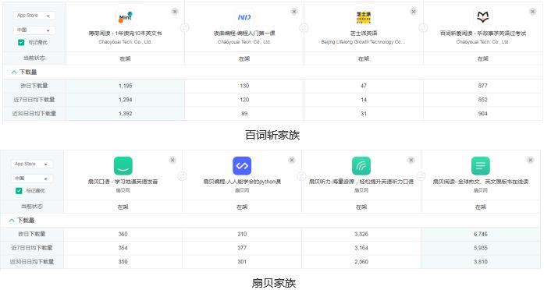The image size is (544, 290).
Task: Click the 扇贝阅读 app icon
Action: [481, 165]
